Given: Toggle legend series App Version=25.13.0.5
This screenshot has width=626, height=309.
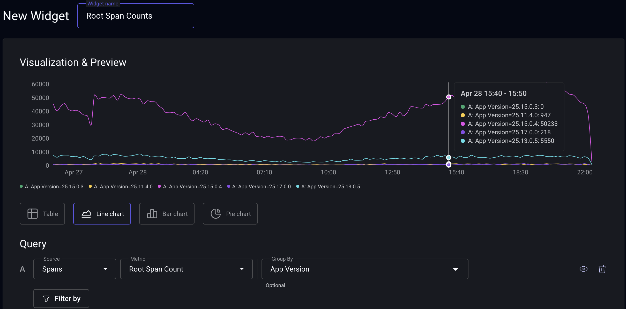Looking at the screenshot, I should (x=328, y=187).
